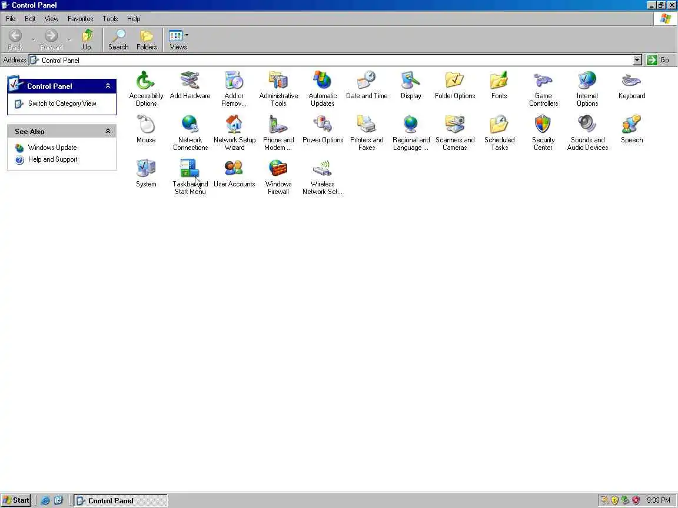The height and width of the screenshot is (508, 678).
Task: Open the Back history dropdown arrow
Action: tap(34, 40)
